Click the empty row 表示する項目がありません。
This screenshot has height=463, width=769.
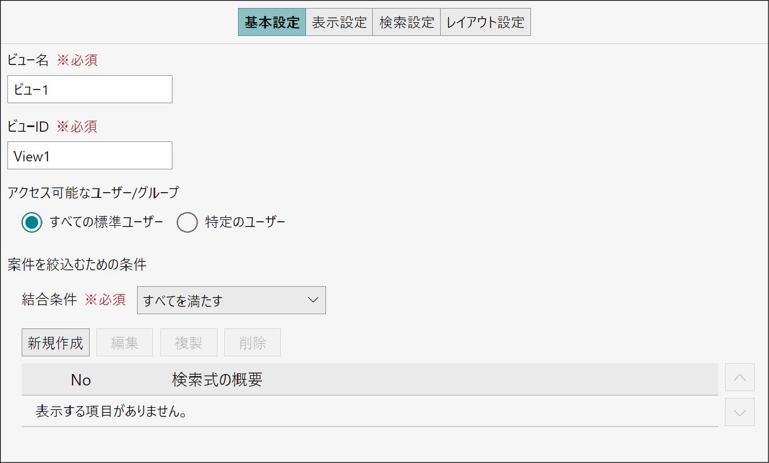(112, 411)
